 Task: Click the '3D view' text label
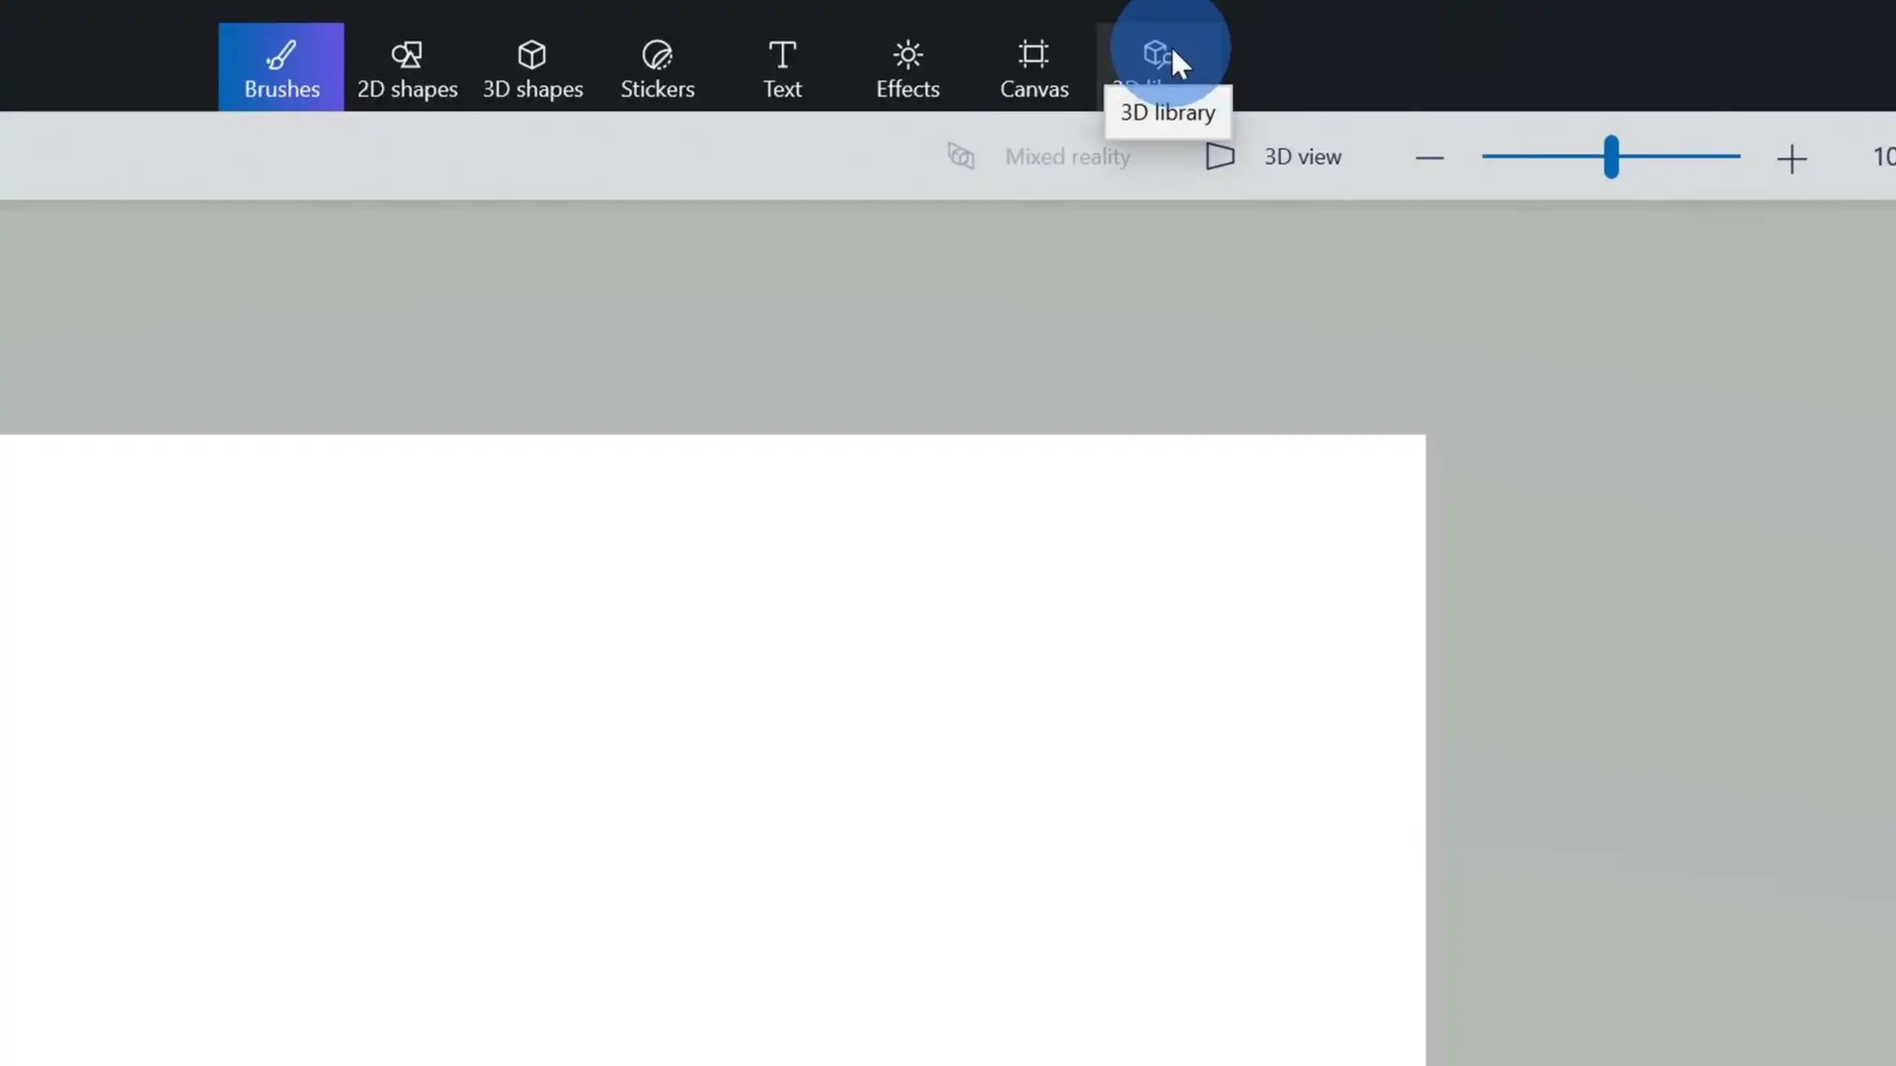pos(1302,157)
